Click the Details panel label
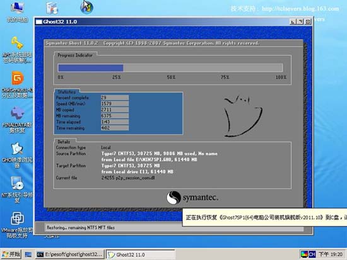 [x=64, y=142]
